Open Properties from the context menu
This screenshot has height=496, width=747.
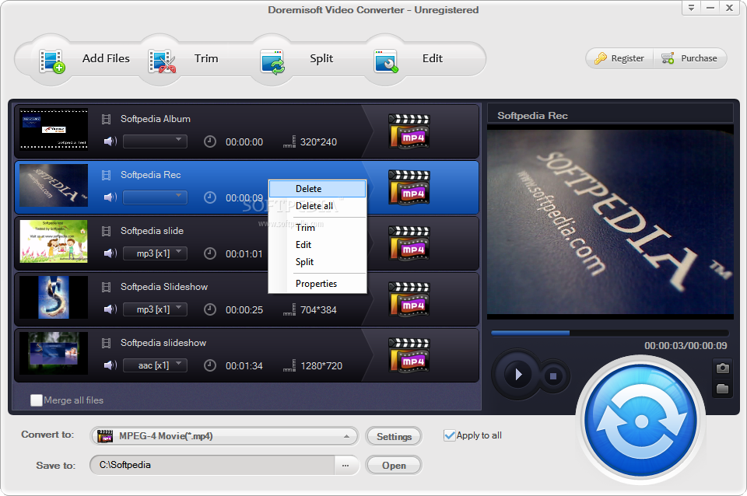click(x=317, y=284)
